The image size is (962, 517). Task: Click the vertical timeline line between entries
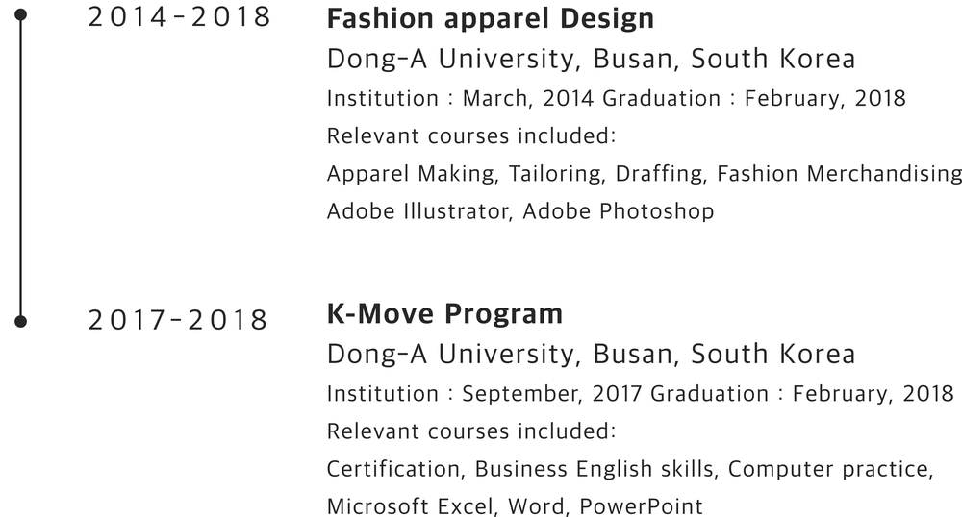pos(20,168)
